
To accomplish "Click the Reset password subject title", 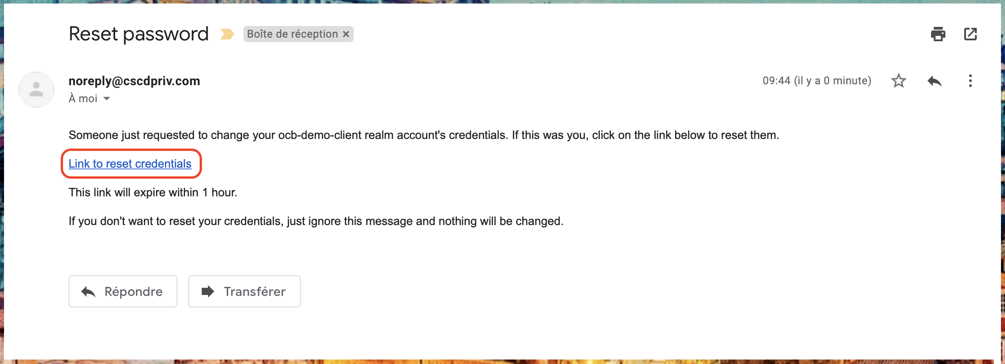I will [x=139, y=34].
